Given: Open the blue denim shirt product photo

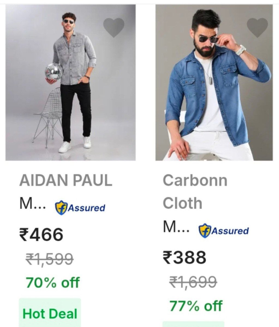Looking at the screenshot, I should [214, 83].
